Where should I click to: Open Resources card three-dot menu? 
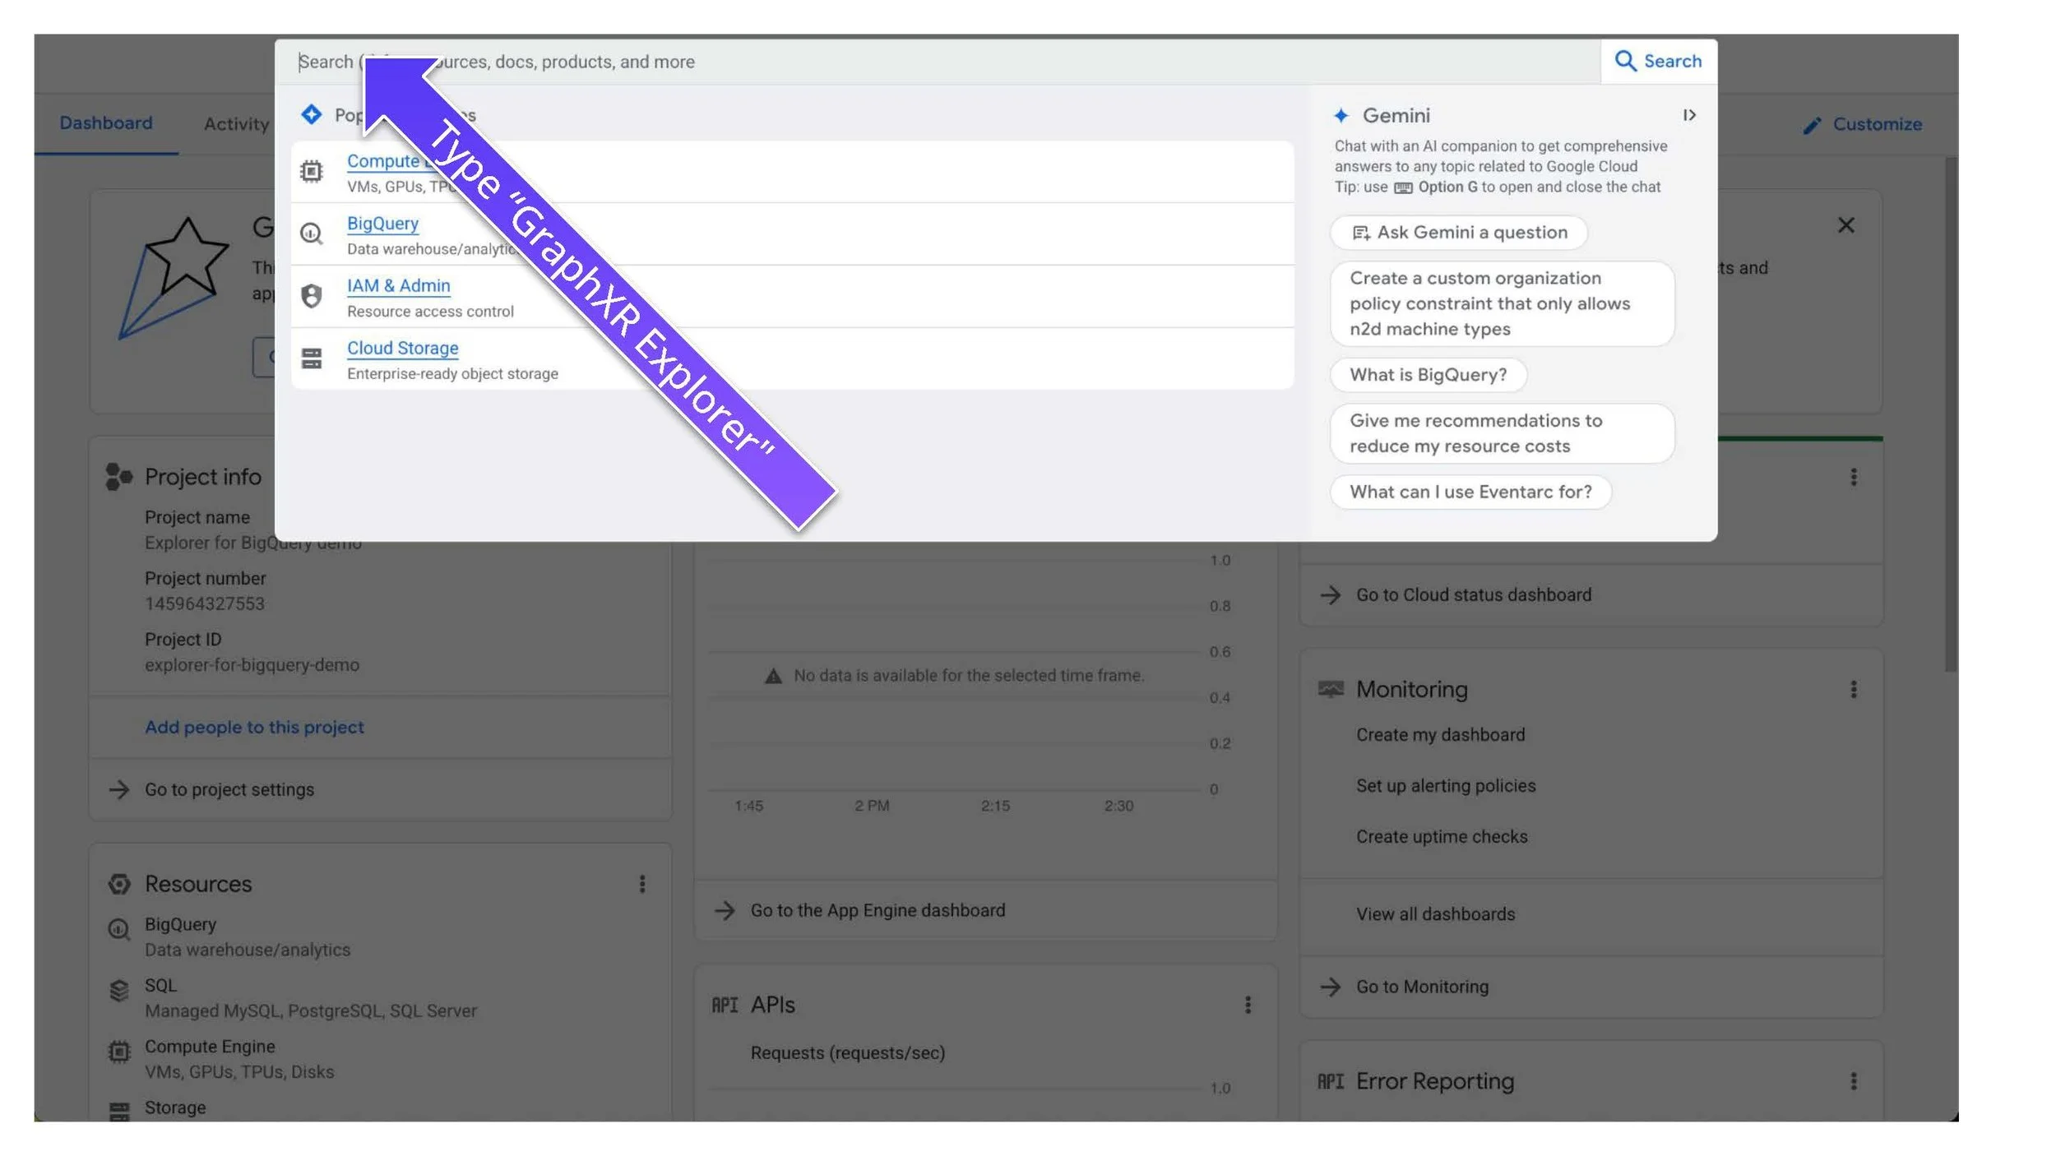pyautogui.click(x=642, y=884)
